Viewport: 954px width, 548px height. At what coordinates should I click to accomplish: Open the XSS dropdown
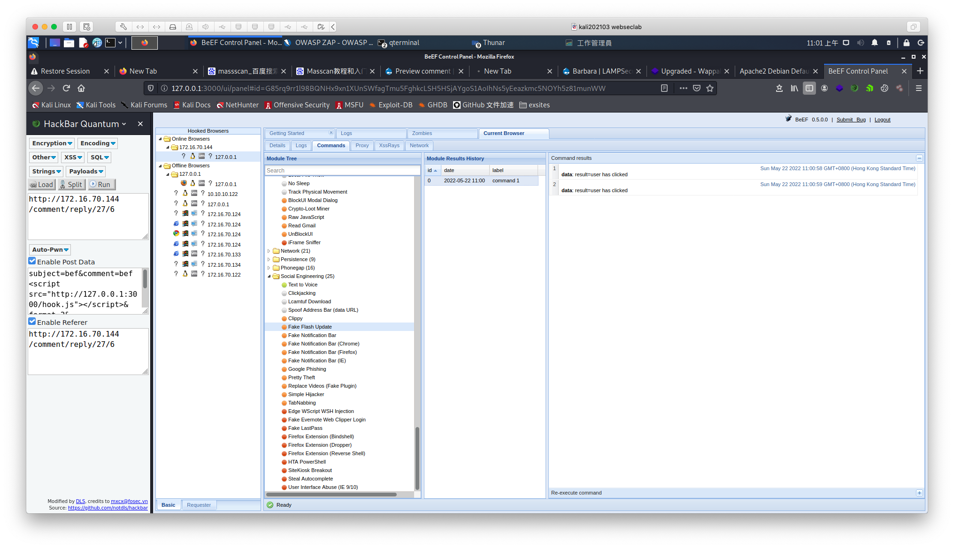[73, 158]
